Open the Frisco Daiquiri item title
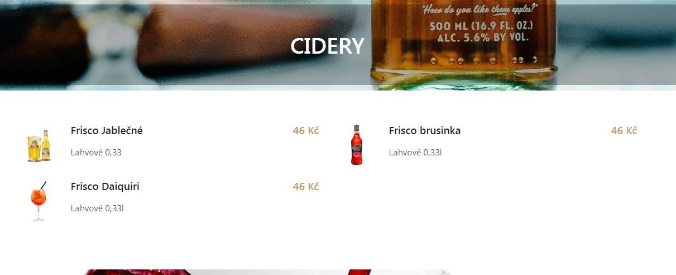 tap(105, 187)
